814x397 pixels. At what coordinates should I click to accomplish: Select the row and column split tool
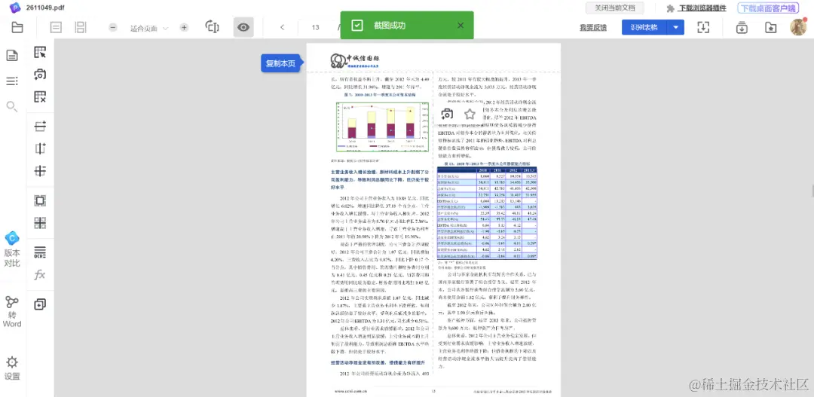click(x=40, y=171)
